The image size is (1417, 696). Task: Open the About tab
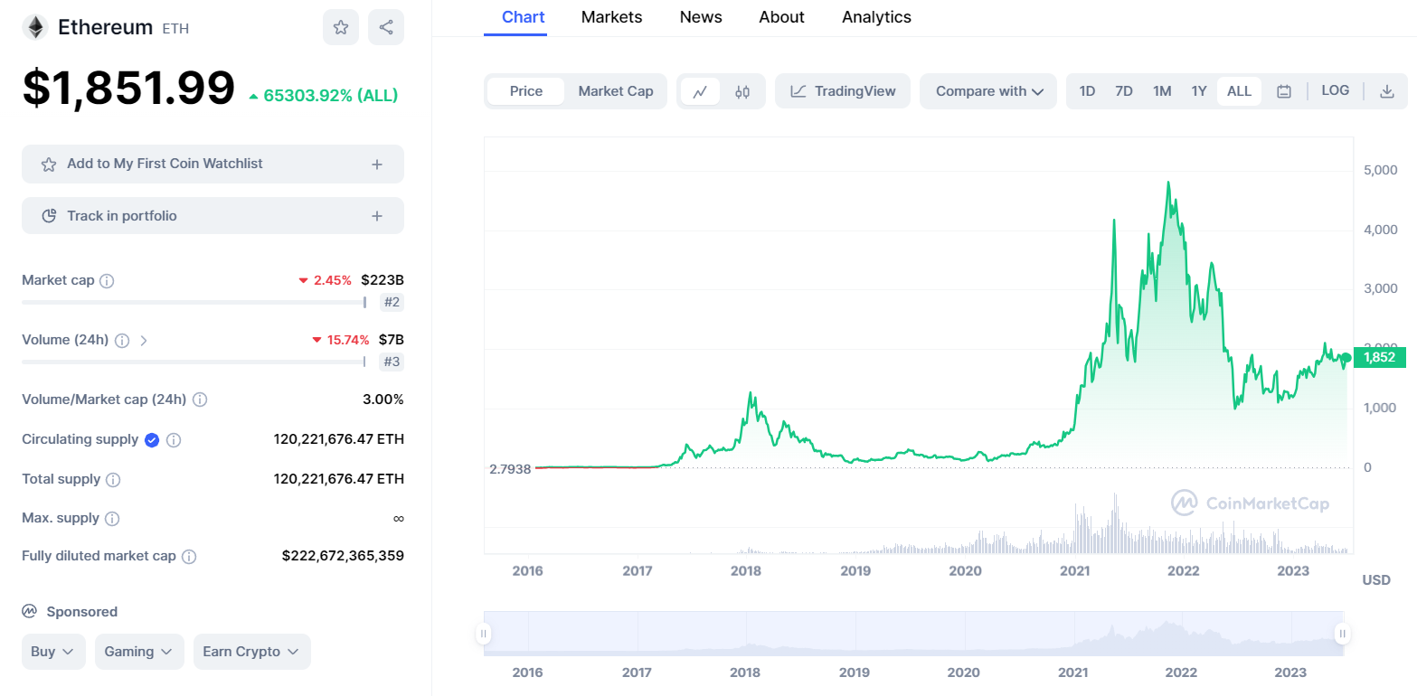coord(782,17)
